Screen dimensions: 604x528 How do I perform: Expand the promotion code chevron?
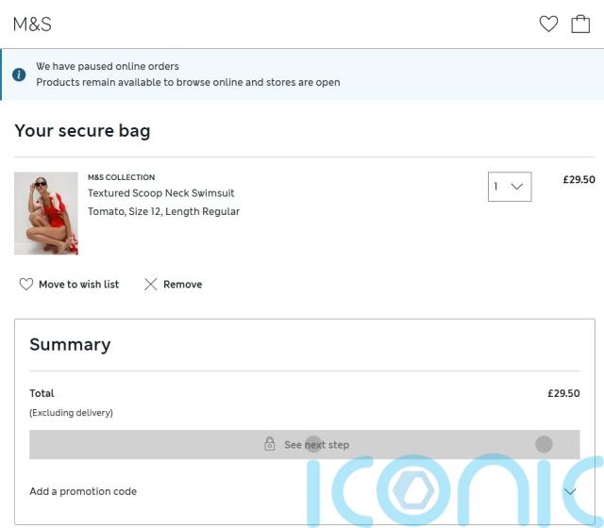[570, 491]
